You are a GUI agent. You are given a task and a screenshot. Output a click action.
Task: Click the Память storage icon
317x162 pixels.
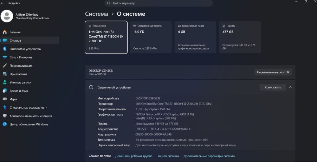point(224,26)
